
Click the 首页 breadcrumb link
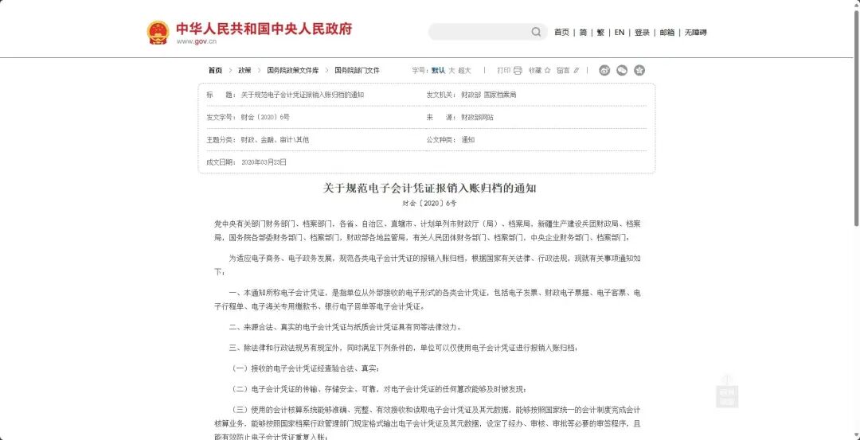[x=215, y=70]
